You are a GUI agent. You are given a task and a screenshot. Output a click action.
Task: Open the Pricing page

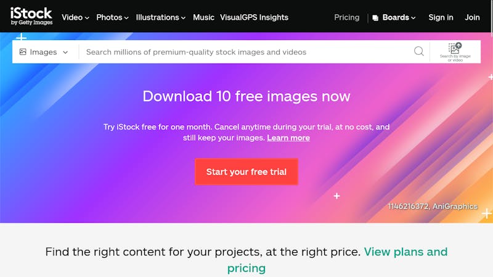(x=346, y=17)
